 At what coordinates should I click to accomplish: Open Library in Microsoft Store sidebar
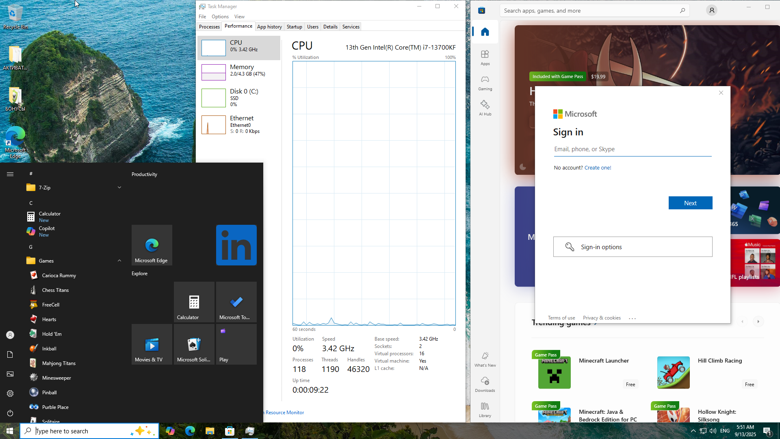485,410
